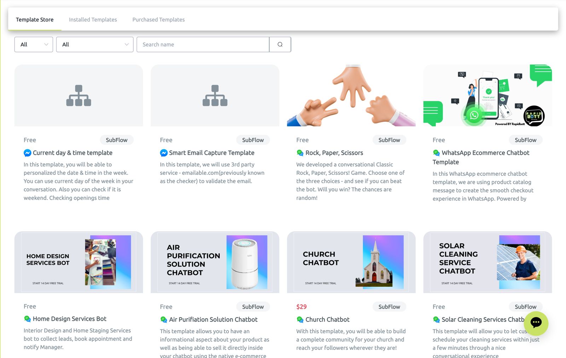Click the SubFlow badge on Church Chatbot card
This screenshot has height=358, width=566.
pos(389,307)
